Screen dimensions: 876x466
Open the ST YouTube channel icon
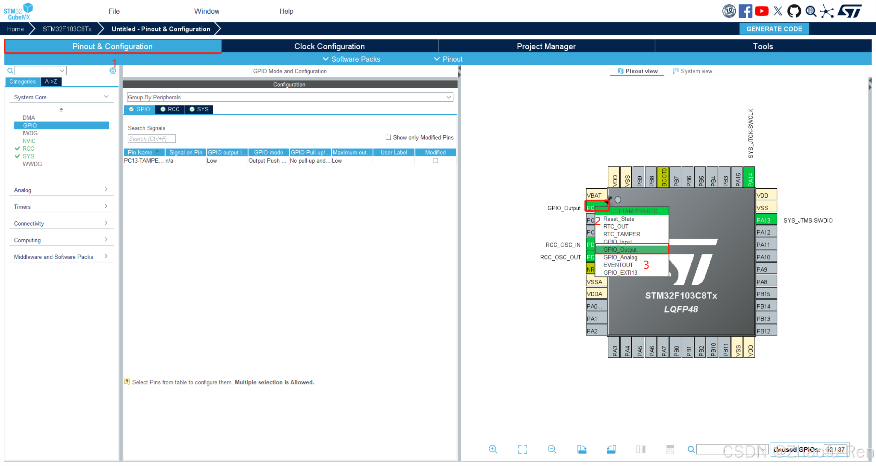762,11
